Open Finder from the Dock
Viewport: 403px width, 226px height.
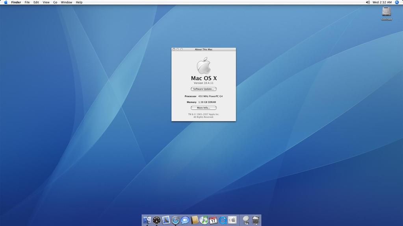coord(147,220)
